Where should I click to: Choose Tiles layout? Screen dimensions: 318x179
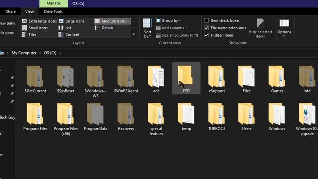[29, 34]
